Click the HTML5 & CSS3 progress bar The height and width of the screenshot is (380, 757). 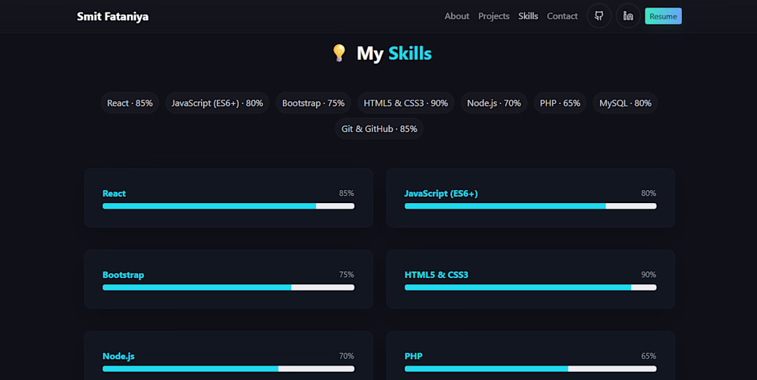click(x=531, y=287)
